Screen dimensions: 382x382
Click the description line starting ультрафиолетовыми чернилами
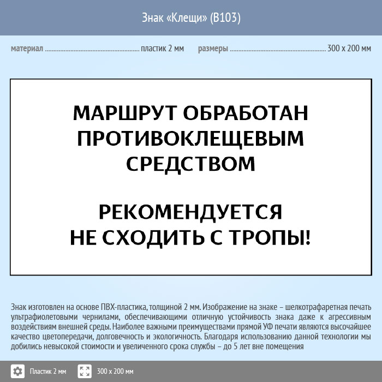pos(190,317)
